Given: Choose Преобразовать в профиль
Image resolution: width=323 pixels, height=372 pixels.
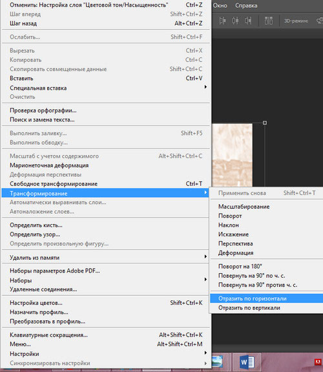Looking at the screenshot, I should click(105, 322).
